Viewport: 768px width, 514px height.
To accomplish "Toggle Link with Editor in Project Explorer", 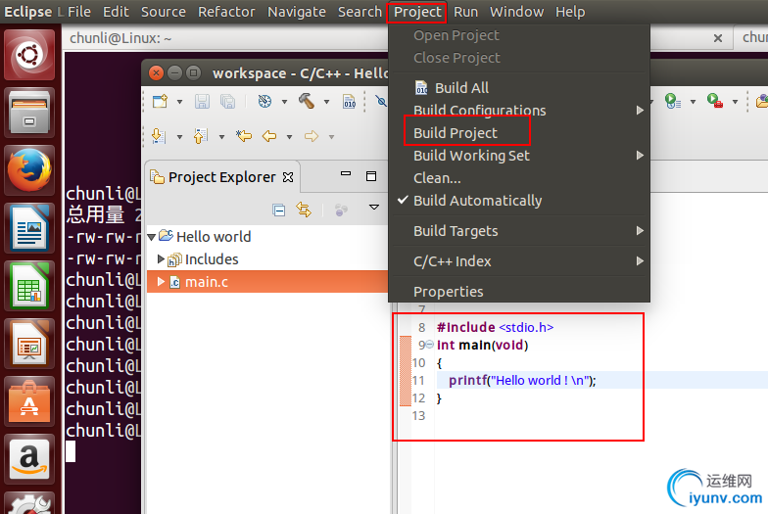I will (x=304, y=210).
